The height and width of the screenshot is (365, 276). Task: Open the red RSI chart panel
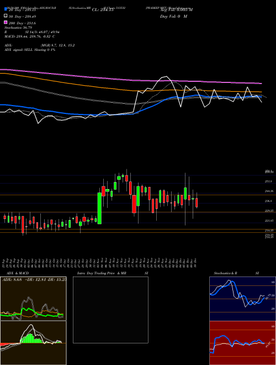point(242,343)
